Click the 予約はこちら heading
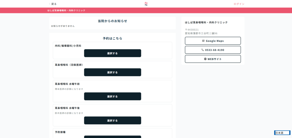 click(112, 38)
